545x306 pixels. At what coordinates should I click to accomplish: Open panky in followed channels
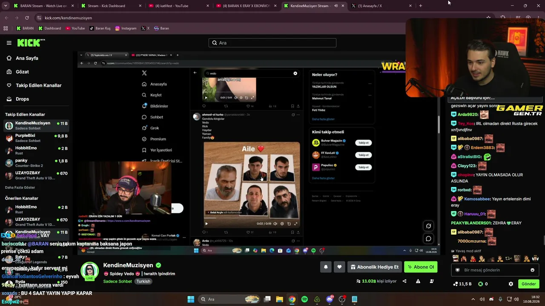[x=37, y=163]
